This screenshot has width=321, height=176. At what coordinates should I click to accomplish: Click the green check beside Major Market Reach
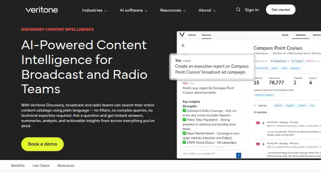[184, 133]
